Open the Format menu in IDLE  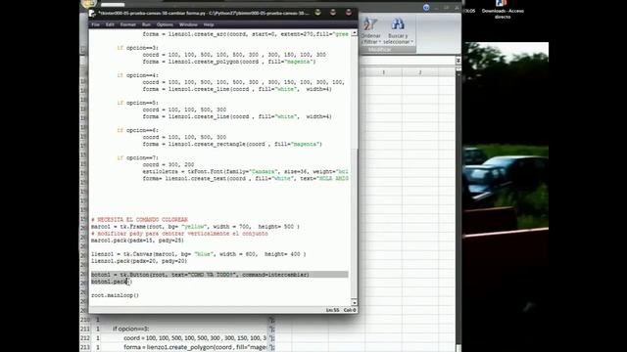tap(128, 24)
